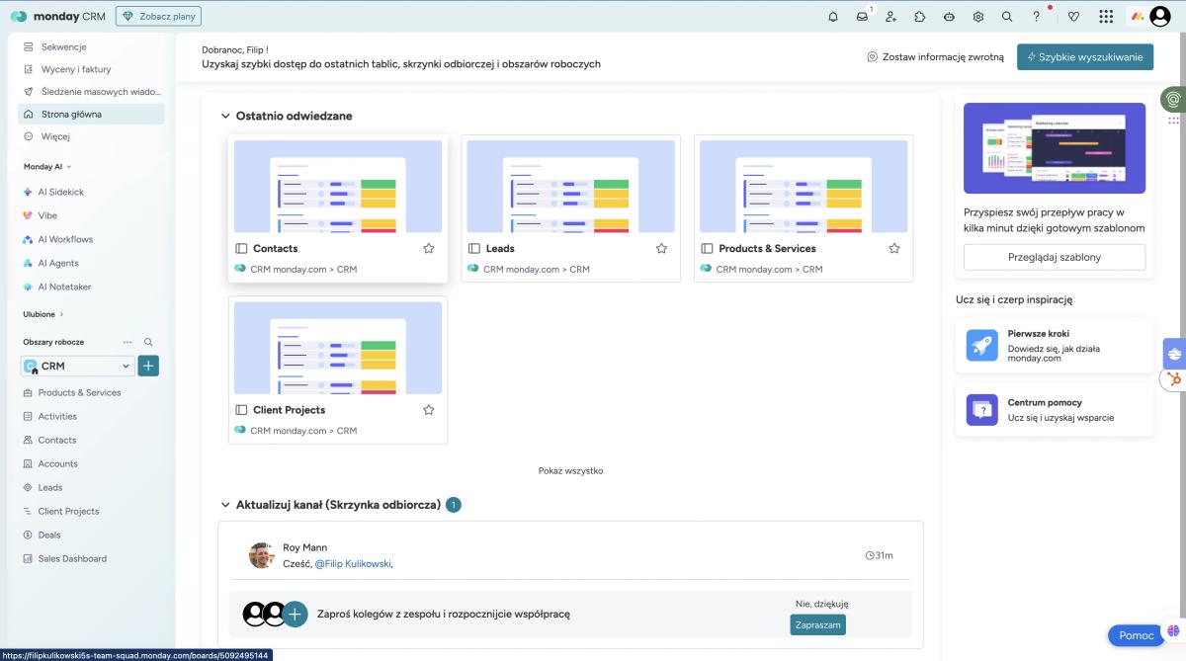Open the robot AI icon in top bar
Image resolution: width=1186 pixels, height=661 pixels.
pos(949,16)
